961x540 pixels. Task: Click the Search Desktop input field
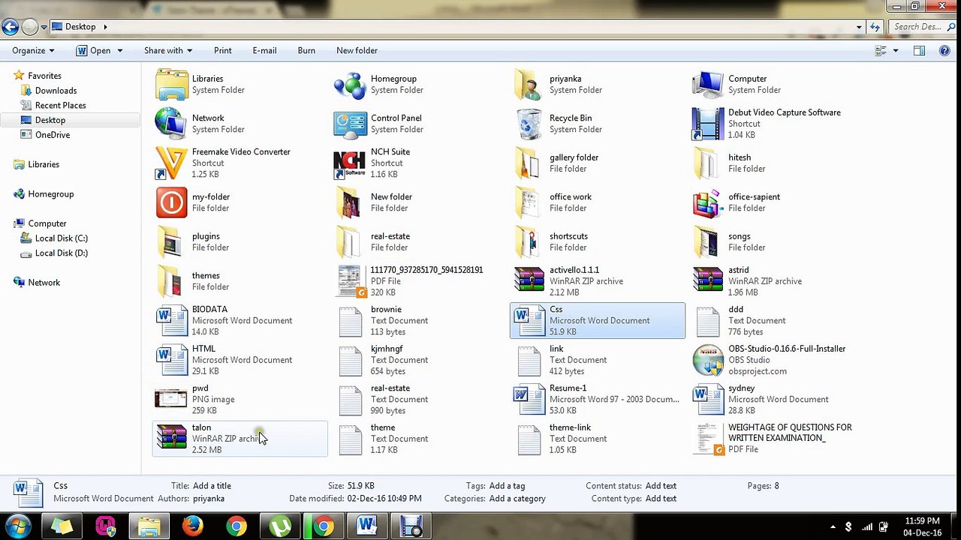pyautogui.click(x=917, y=26)
